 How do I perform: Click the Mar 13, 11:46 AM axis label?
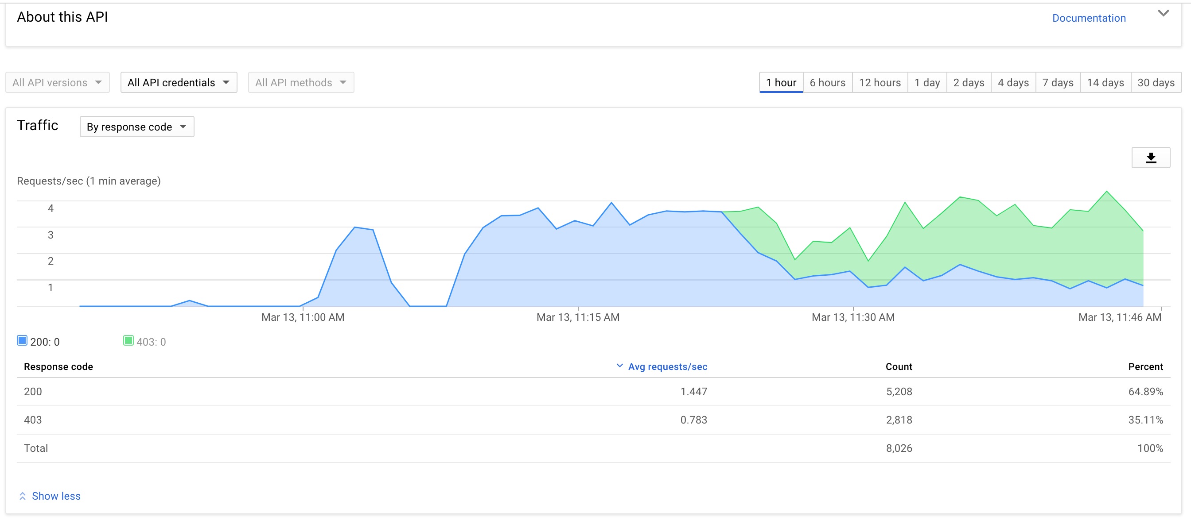click(1119, 317)
